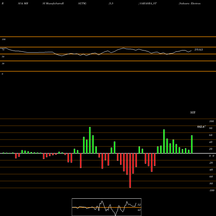
Task: Click the -60 label on the MR axis
Action: [211, 177]
